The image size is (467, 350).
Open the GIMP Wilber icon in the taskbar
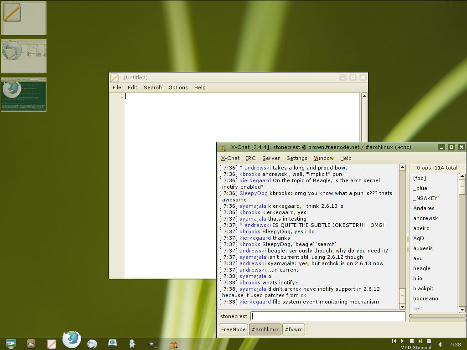[x=152, y=345]
